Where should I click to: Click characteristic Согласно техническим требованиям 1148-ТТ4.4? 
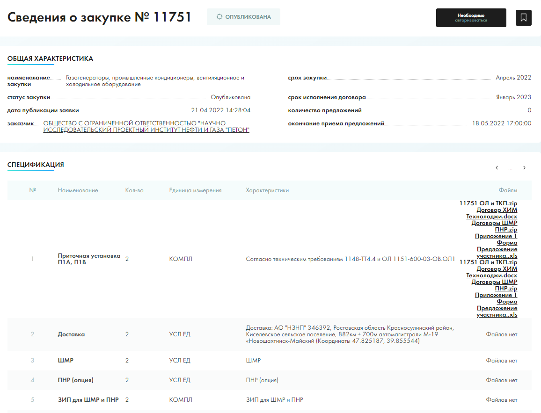(x=350, y=259)
